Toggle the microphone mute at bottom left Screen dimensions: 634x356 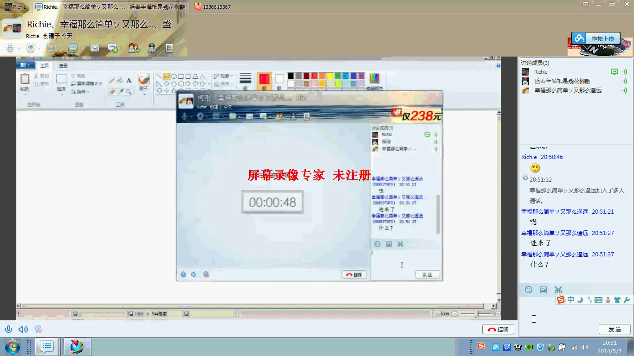8,329
